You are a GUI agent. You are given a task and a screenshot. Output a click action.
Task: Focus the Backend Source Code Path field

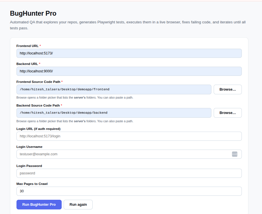(x=114, y=113)
